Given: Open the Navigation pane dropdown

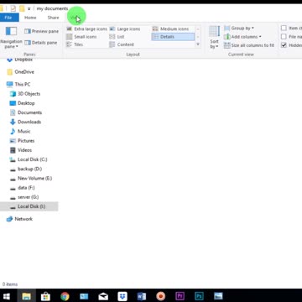Looking at the screenshot, I should [x=11, y=39].
